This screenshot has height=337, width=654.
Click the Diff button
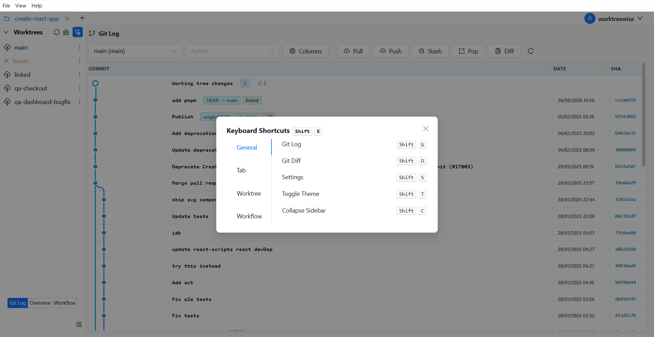[x=504, y=51]
